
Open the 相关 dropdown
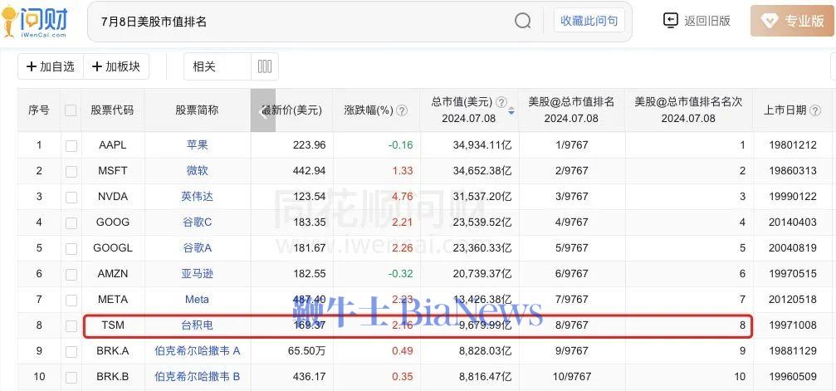point(218,66)
